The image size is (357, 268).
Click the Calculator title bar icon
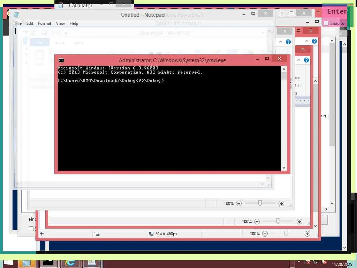coord(61,5)
